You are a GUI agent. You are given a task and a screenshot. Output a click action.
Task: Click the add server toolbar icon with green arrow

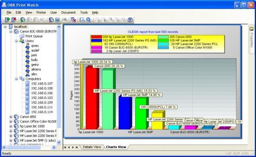coord(8,20)
